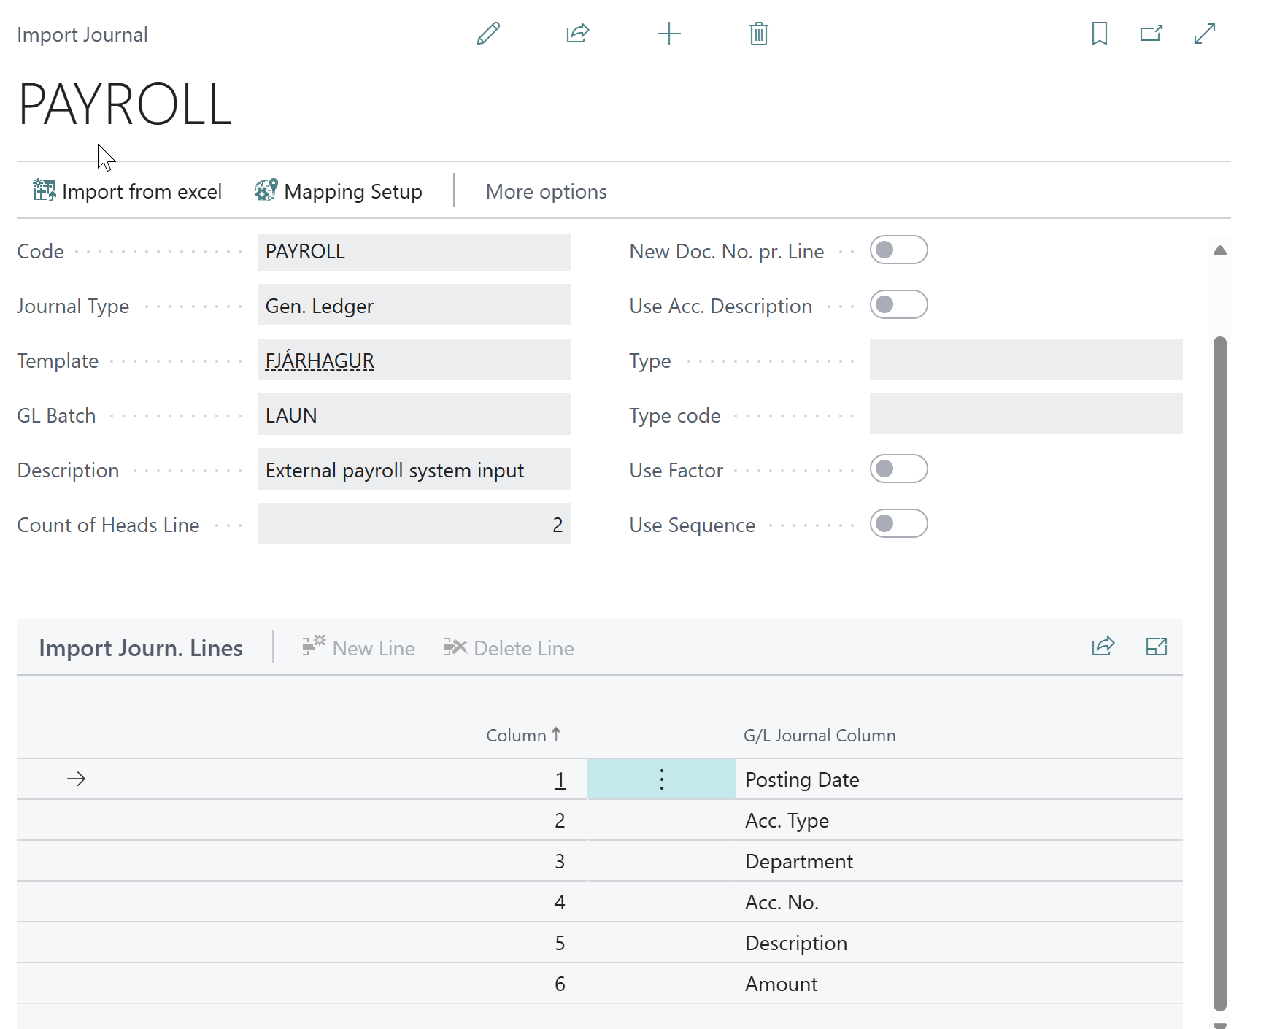Enable Use Acc. Description toggle
Screen dimensions: 1261x1029
click(898, 305)
